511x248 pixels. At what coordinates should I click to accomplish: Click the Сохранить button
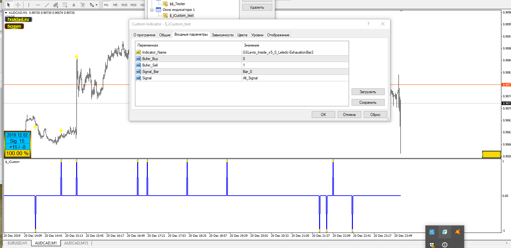click(x=368, y=102)
